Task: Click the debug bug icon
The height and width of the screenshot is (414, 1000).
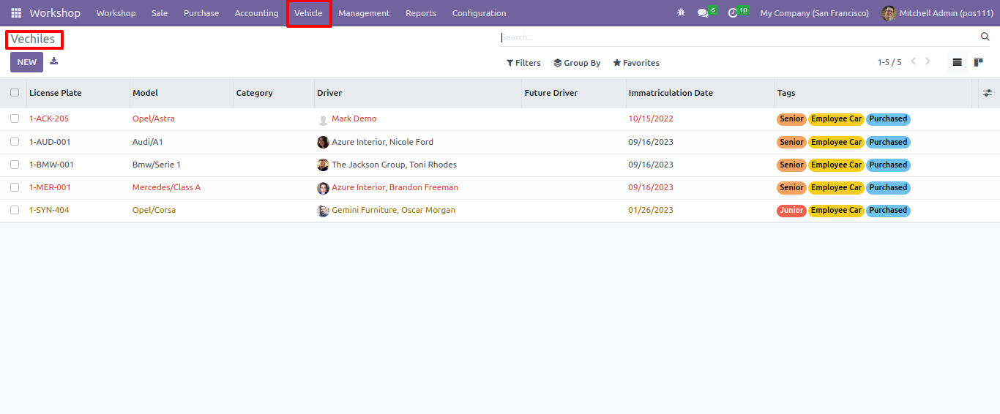Action: 682,13
